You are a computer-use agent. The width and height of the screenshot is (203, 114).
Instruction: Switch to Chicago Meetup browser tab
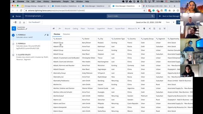tap(35, 6)
